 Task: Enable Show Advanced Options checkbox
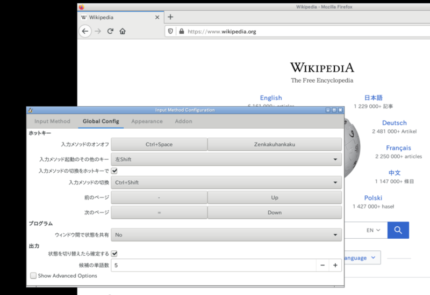(33, 276)
